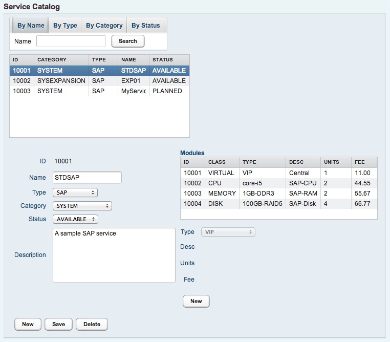Screen dimensions: 390x342
Task: Click the Search button
Action: pos(127,41)
